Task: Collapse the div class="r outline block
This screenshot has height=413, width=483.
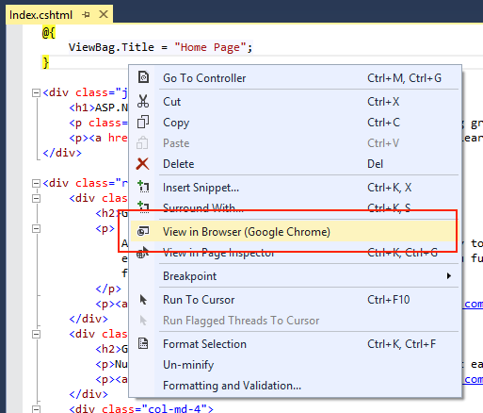Action: [36, 183]
